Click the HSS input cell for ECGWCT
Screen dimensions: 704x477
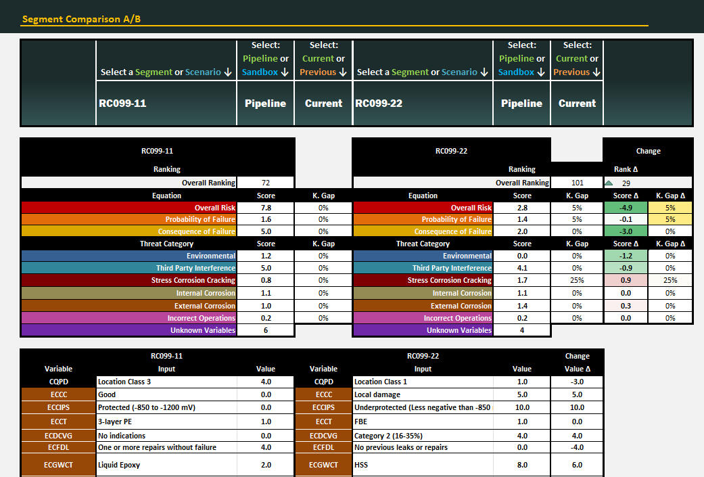click(422, 465)
